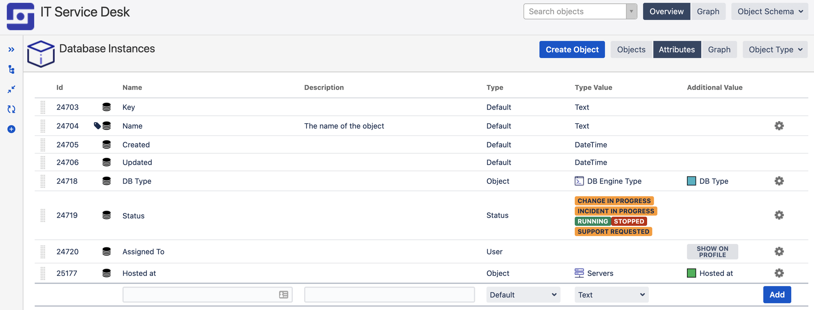Image resolution: width=814 pixels, height=310 pixels.
Task: Click the label tag icon on Name row
Action: pyautogui.click(x=97, y=126)
